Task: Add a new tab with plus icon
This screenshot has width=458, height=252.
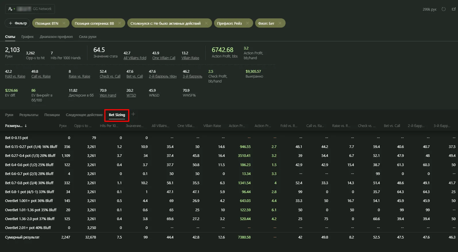Action: pyautogui.click(x=133, y=114)
